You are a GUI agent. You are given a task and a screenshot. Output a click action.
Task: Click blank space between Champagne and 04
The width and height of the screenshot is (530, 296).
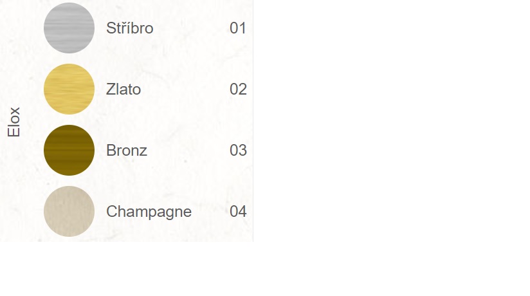point(210,212)
